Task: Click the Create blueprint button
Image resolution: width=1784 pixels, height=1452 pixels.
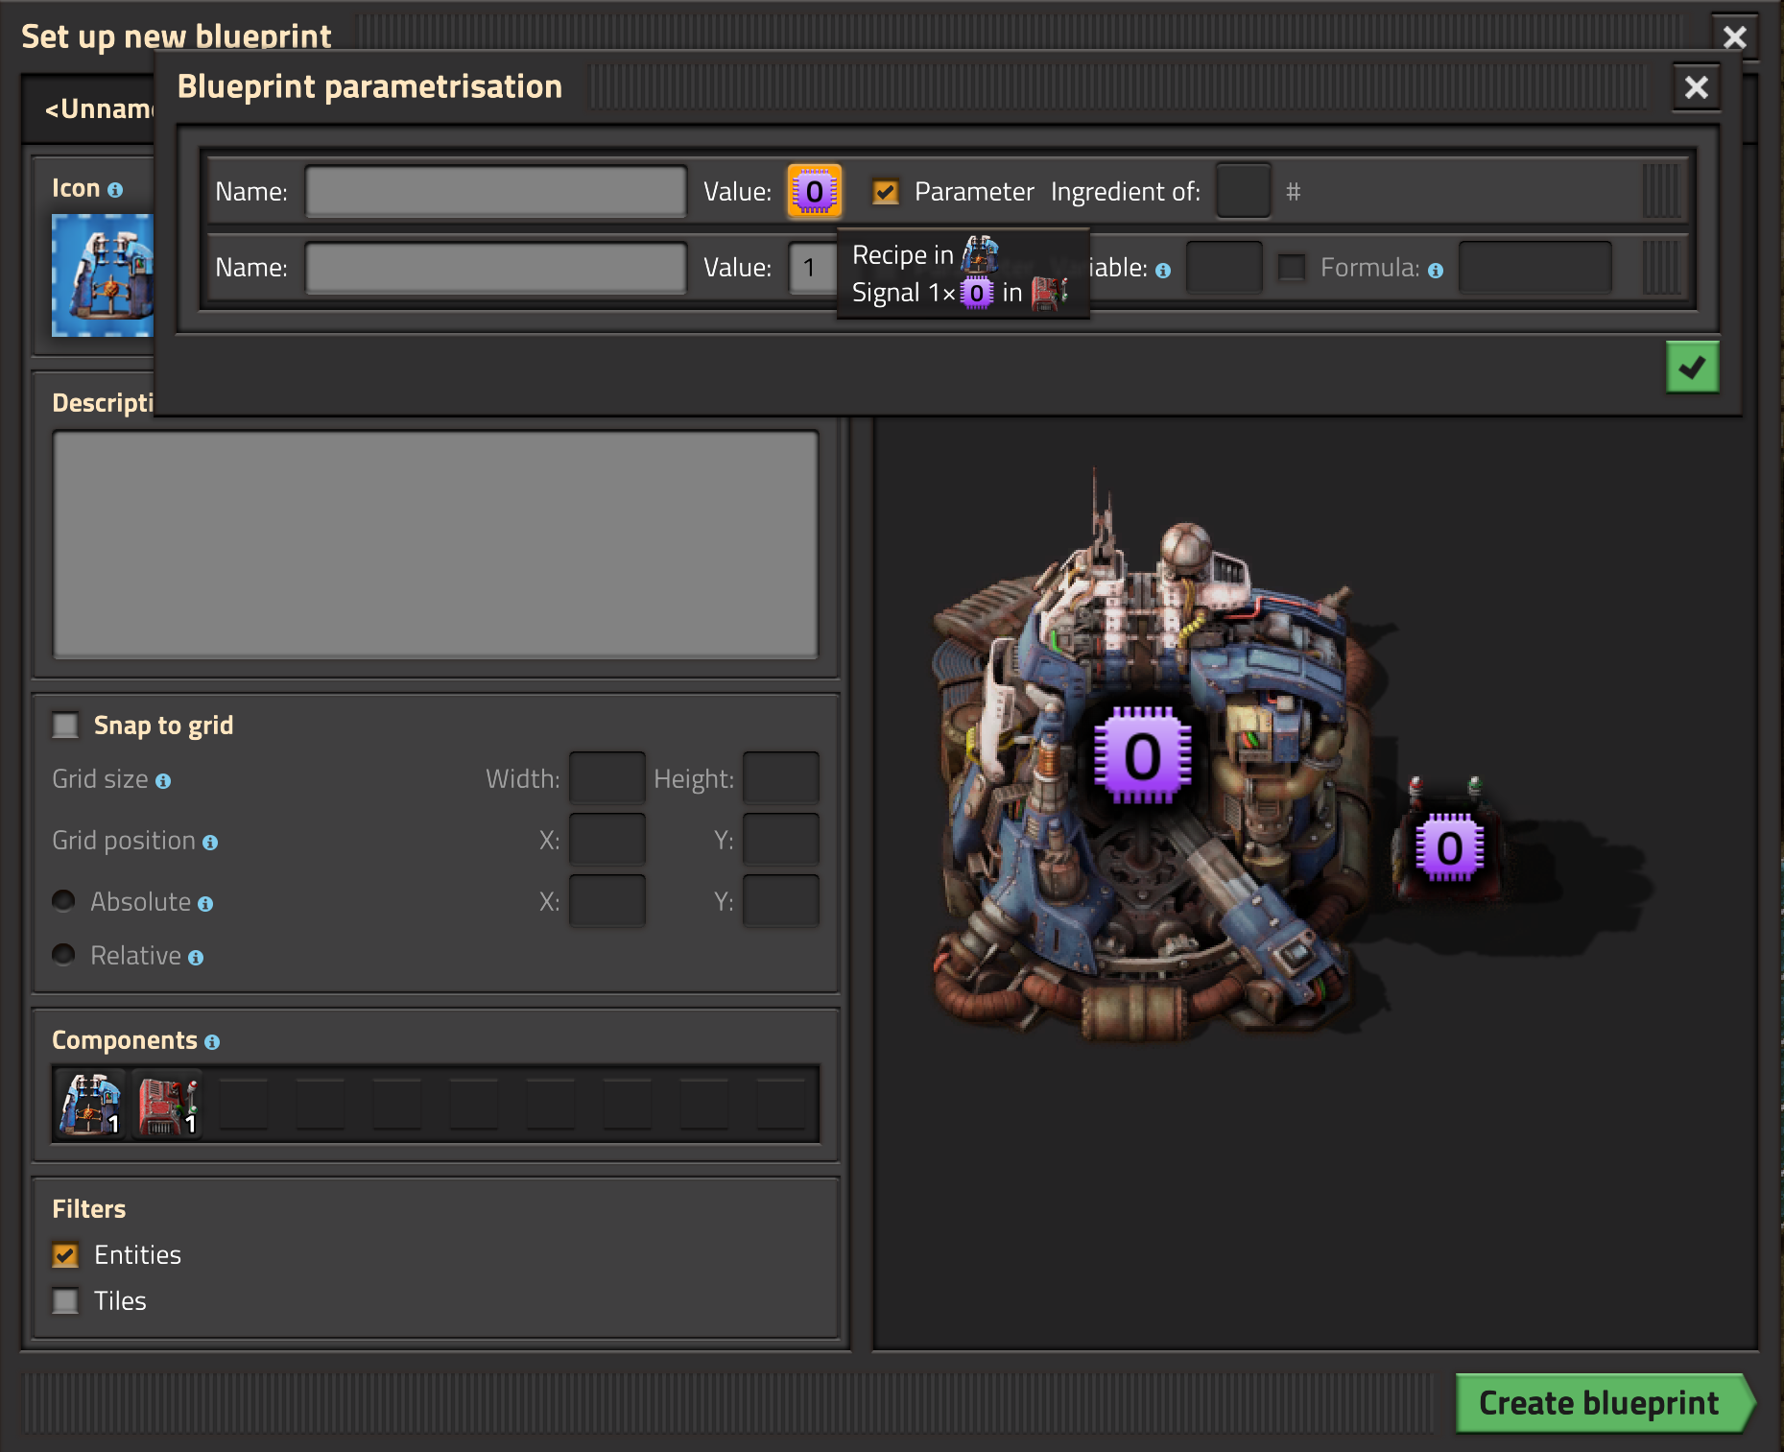Action: click(x=1605, y=1402)
